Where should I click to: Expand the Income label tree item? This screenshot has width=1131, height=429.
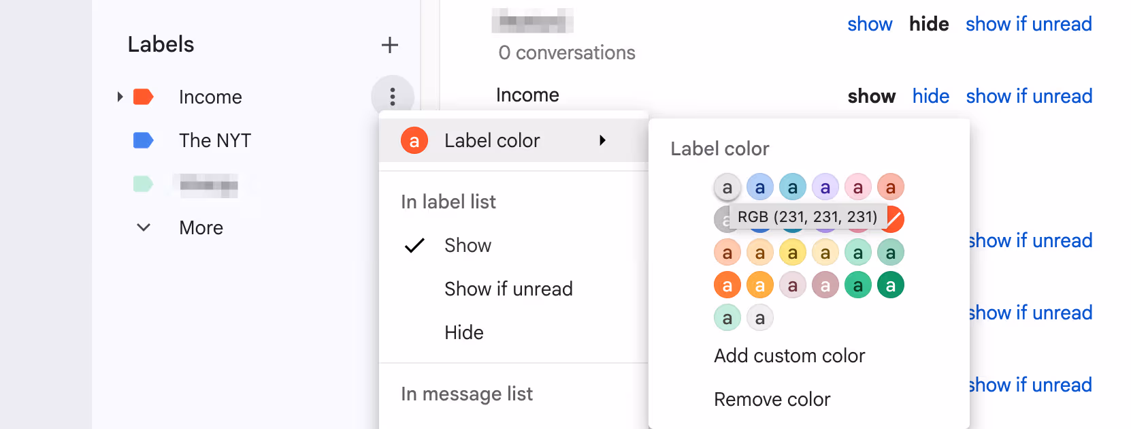point(120,97)
